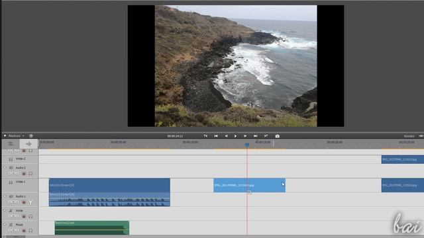Click the Video 1 track filmstrip icon
The height and width of the screenshot is (238, 424).
[x=11, y=182]
